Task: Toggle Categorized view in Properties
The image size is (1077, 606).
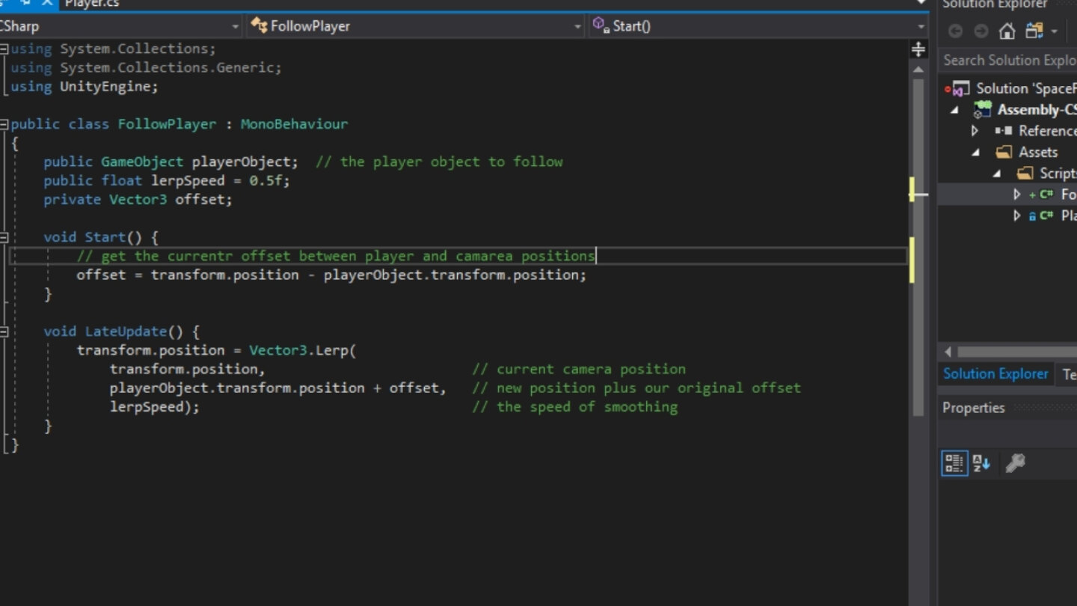Action: pos(954,463)
